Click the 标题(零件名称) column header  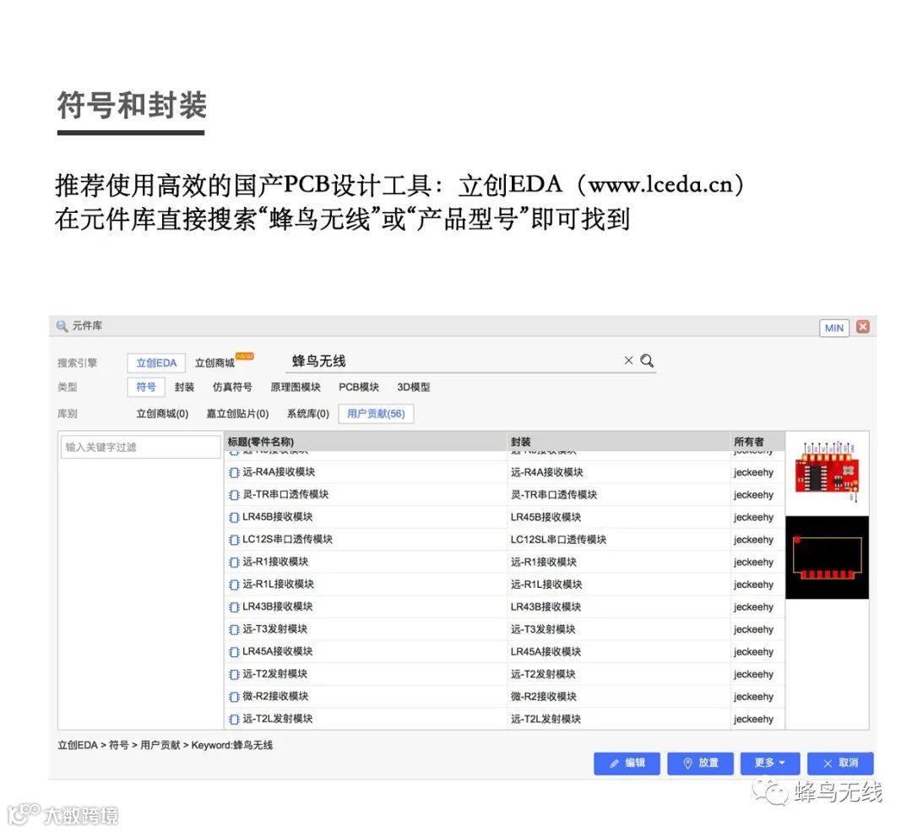click(x=366, y=442)
